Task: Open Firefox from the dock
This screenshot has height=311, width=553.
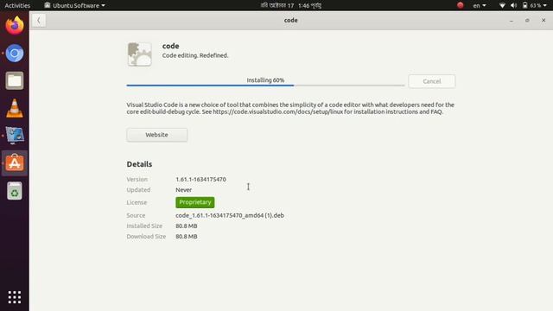Action: point(15,26)
